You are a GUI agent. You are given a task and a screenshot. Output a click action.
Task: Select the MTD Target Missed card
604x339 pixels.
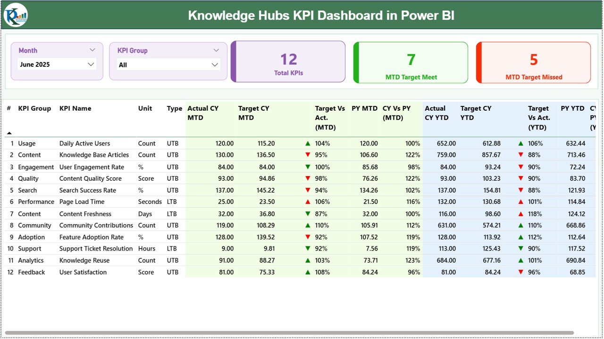(x=534, y=63)
